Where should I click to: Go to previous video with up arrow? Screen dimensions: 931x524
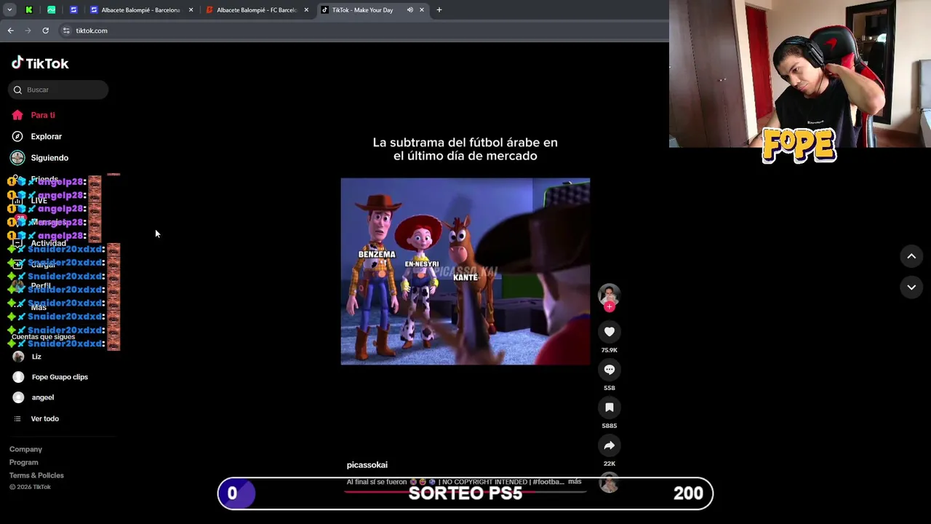tap(911, 256)
